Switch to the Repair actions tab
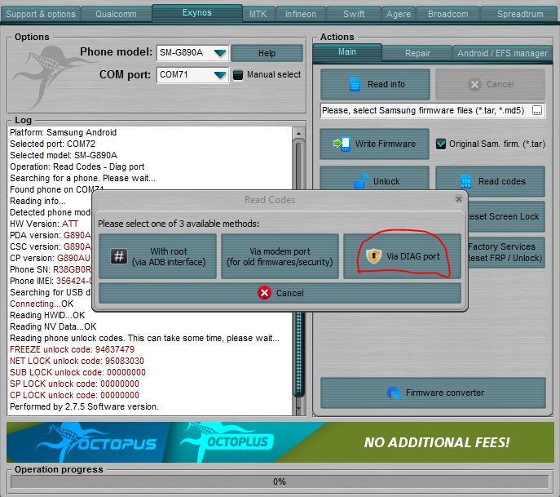The width and height of the screenshot is (560, 497). coord(417,53)
